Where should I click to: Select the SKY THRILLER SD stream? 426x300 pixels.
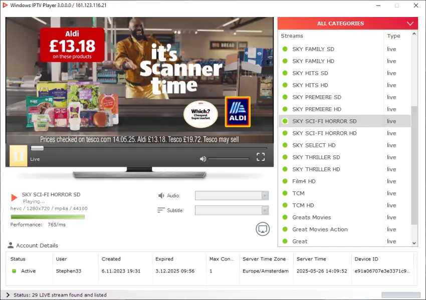click(x=344, y=157)
